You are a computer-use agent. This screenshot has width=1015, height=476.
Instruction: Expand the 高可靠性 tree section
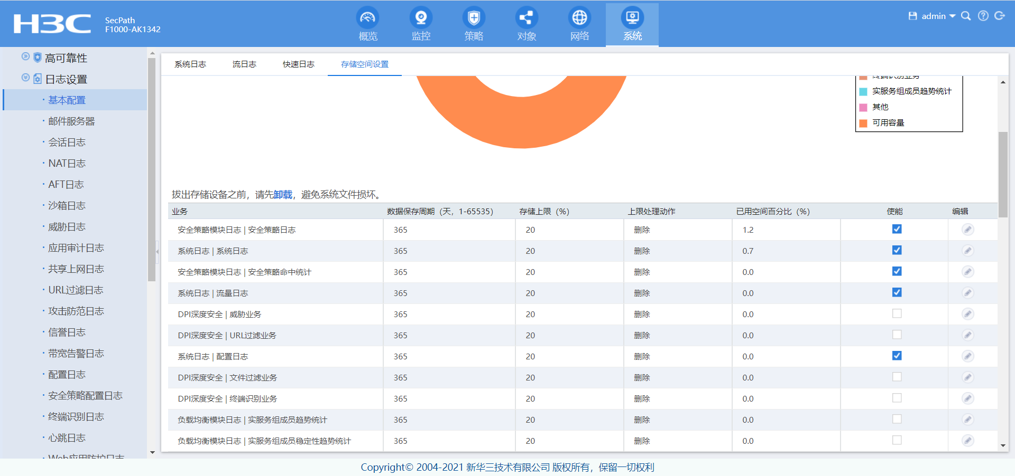click(x=25, y=56)
